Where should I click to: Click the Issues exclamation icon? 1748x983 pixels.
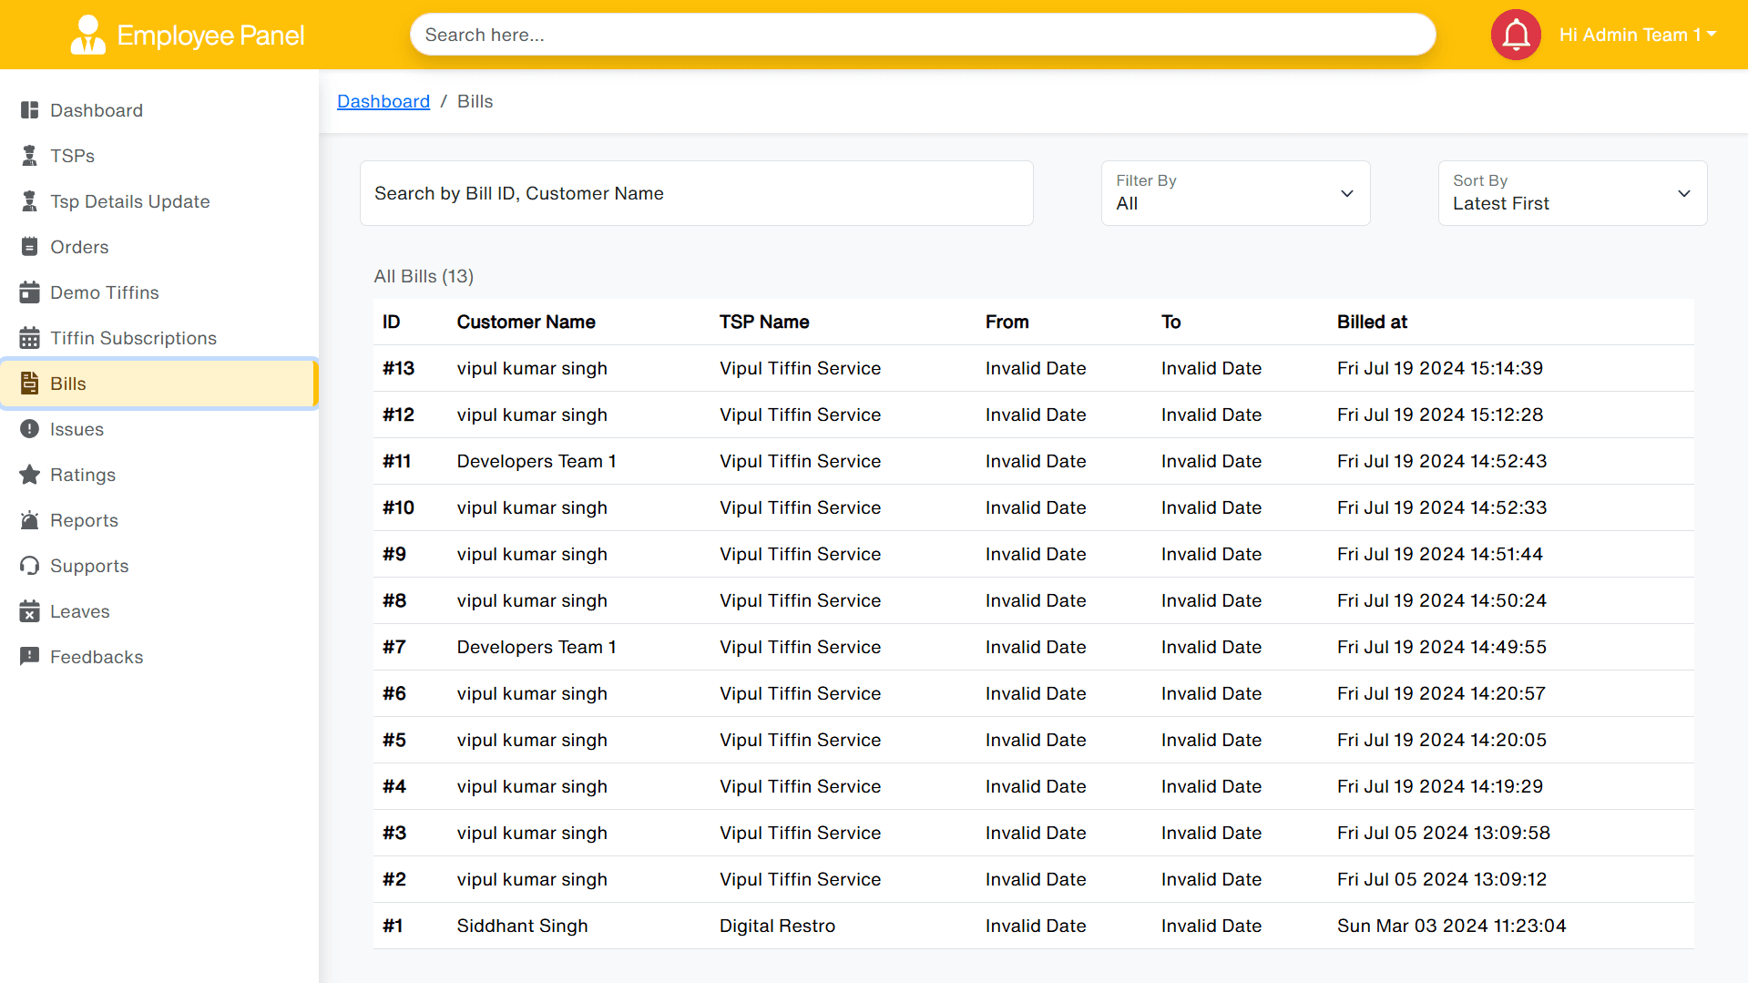[29, 429]
